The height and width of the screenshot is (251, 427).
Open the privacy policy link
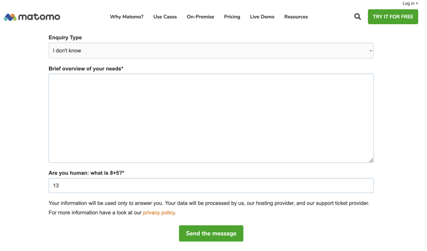coord(158,213)
